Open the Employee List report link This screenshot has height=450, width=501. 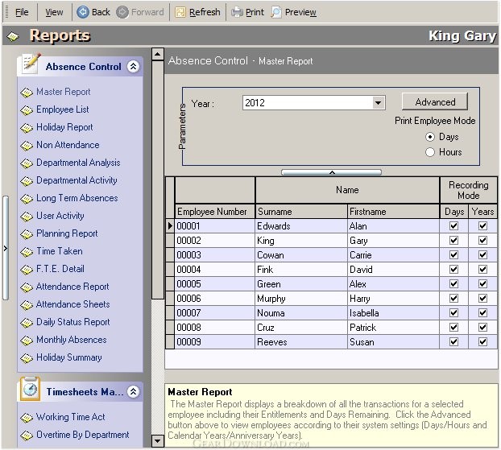[x=63, y=109]
